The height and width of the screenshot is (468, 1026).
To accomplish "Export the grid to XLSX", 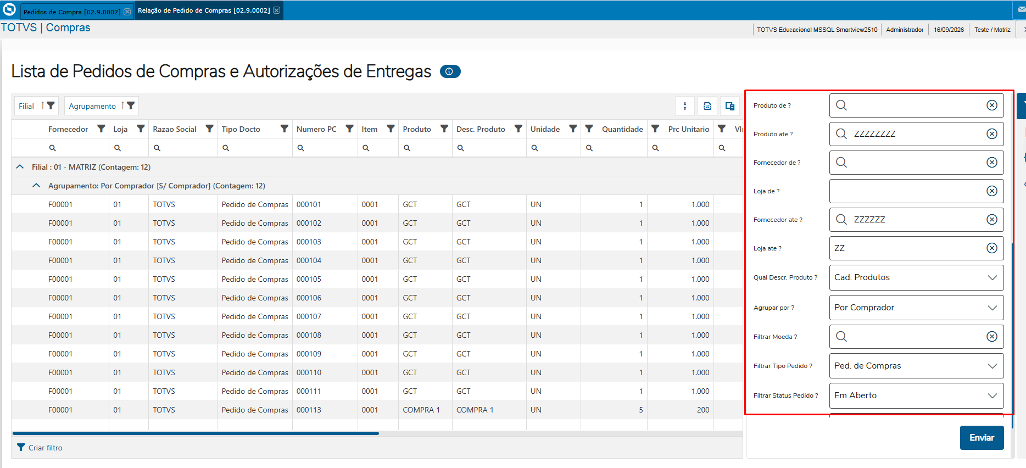I will (x=707, y=106).
